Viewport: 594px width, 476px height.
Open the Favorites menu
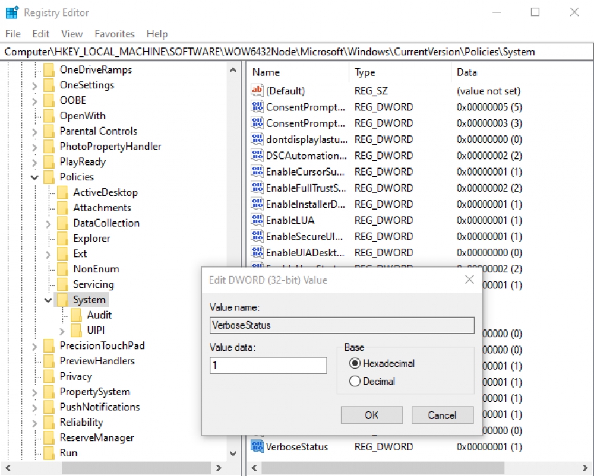click(115, 34)
